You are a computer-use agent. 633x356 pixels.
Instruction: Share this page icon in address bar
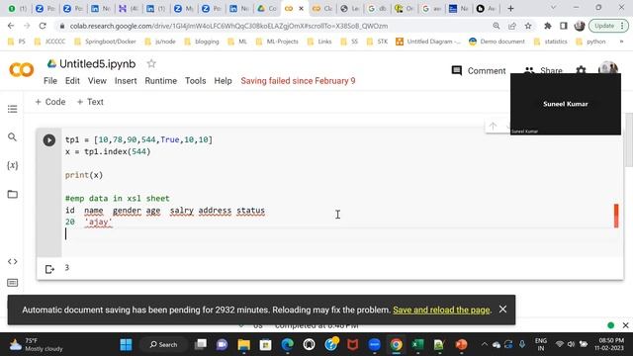tap(512, 26)
